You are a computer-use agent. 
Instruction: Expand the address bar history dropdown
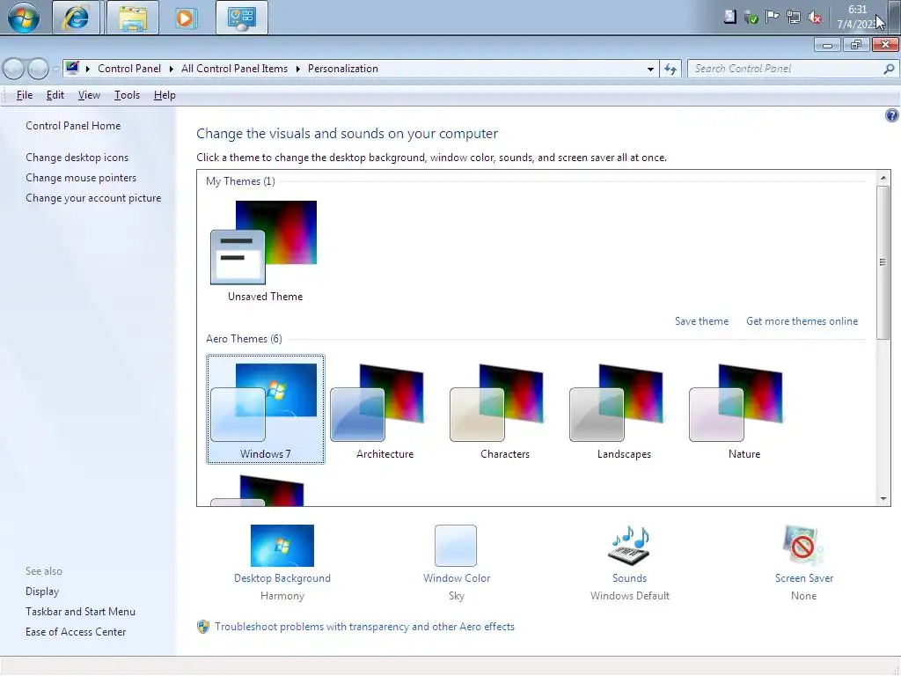tap(650, 69)
